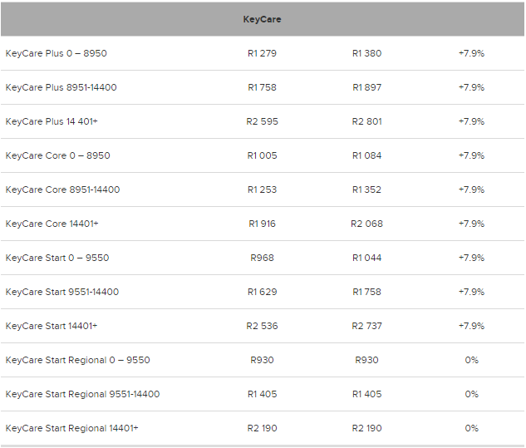Image resolution: width=526 pixels, height=448 pixels.
Task: Select the KeyCare Start 14401+ row label
Action: click(x=51, y=326)
